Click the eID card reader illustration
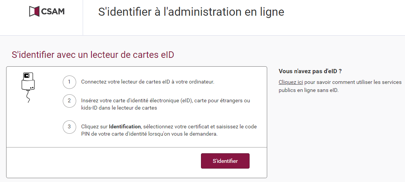The height and width of the screenshot is (182, 405). [x=28, y=87]
